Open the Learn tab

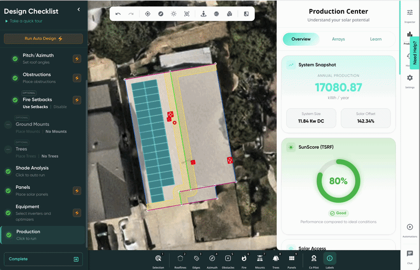375,39
